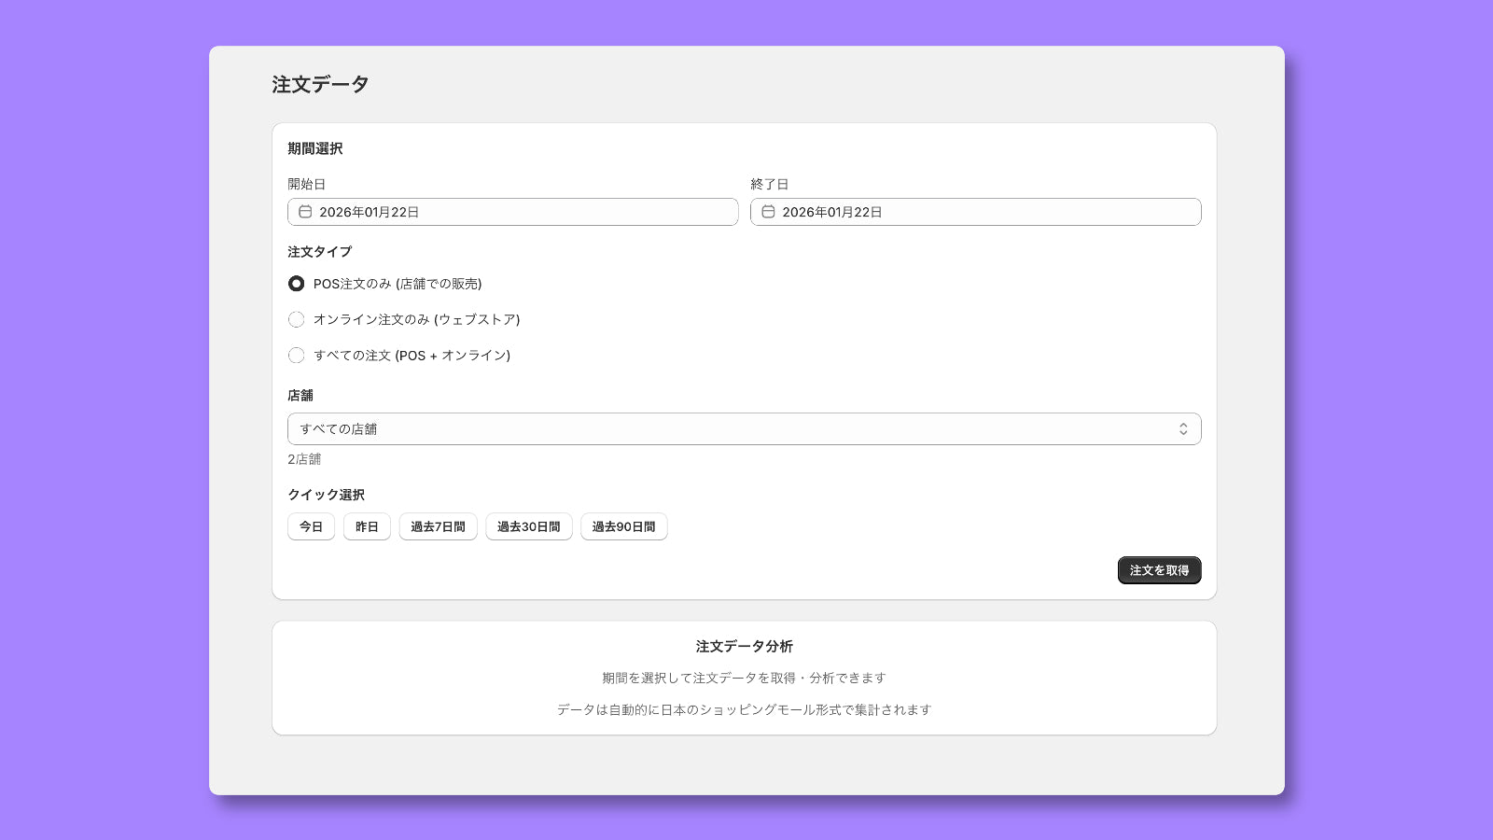The height and width of the screenshot is (840, 1493).
Task: Select the POS注文のみ radio button
Action: pos(296,283)
